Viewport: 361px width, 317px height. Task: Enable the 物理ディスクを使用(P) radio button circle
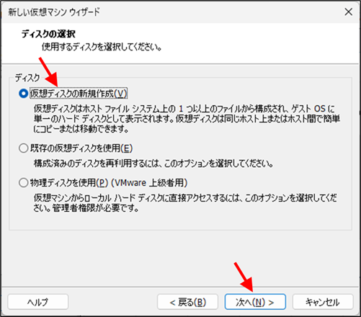pos(23,183)
